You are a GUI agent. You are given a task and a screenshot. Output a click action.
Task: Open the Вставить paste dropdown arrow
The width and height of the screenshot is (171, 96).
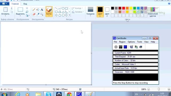(5, 16)
